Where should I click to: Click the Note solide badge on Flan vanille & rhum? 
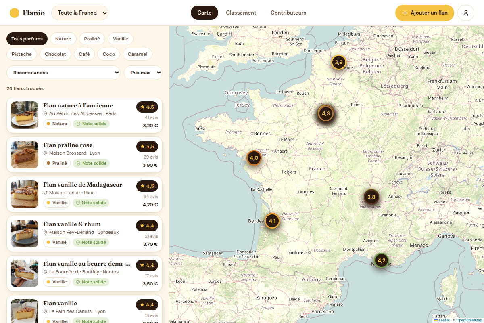pyautogui.click(x=91, y=243)
